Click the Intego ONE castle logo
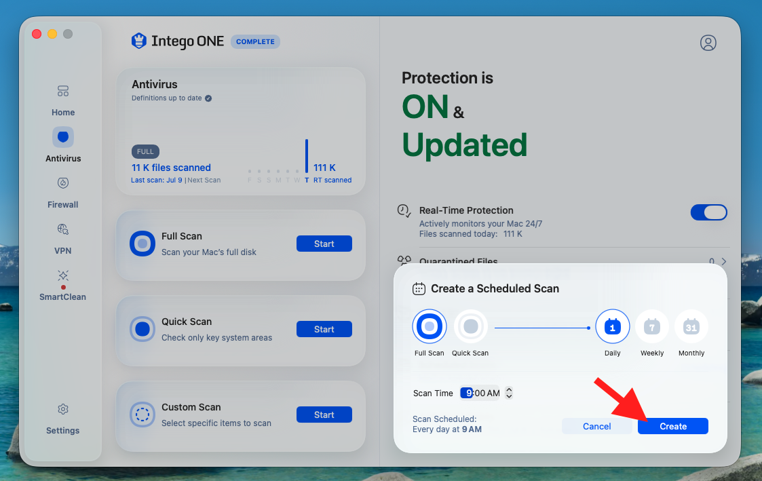The width and height of the screenshot is (762, 481). tap(139, 41)
